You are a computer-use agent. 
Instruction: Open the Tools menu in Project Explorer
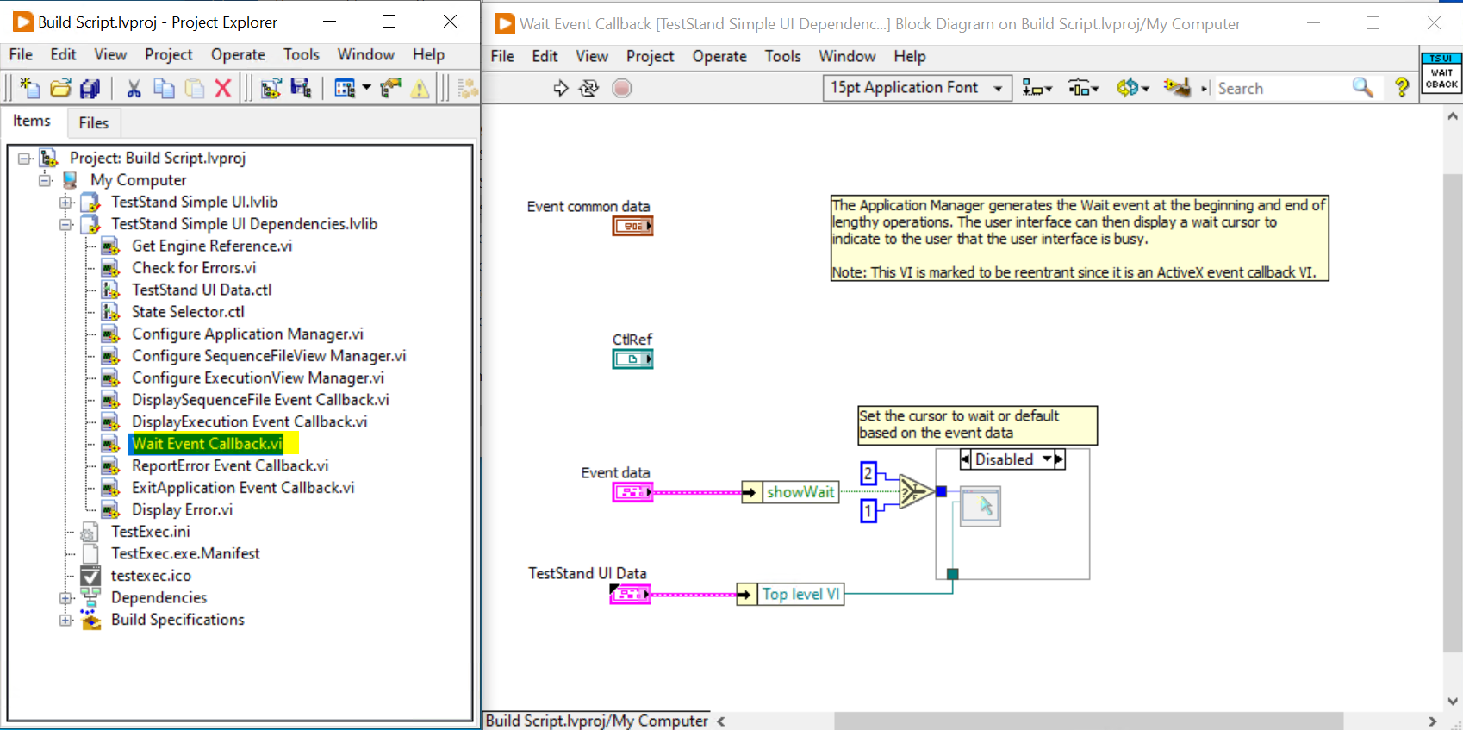coord(302,54)
